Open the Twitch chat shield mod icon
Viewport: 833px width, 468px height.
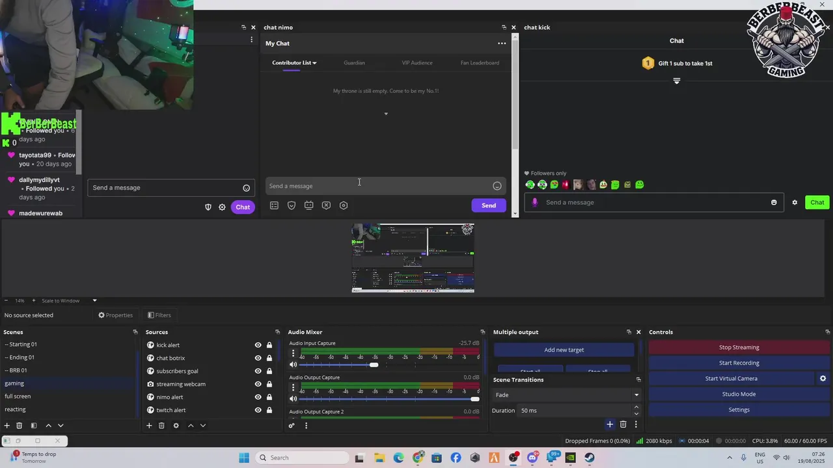208,207
